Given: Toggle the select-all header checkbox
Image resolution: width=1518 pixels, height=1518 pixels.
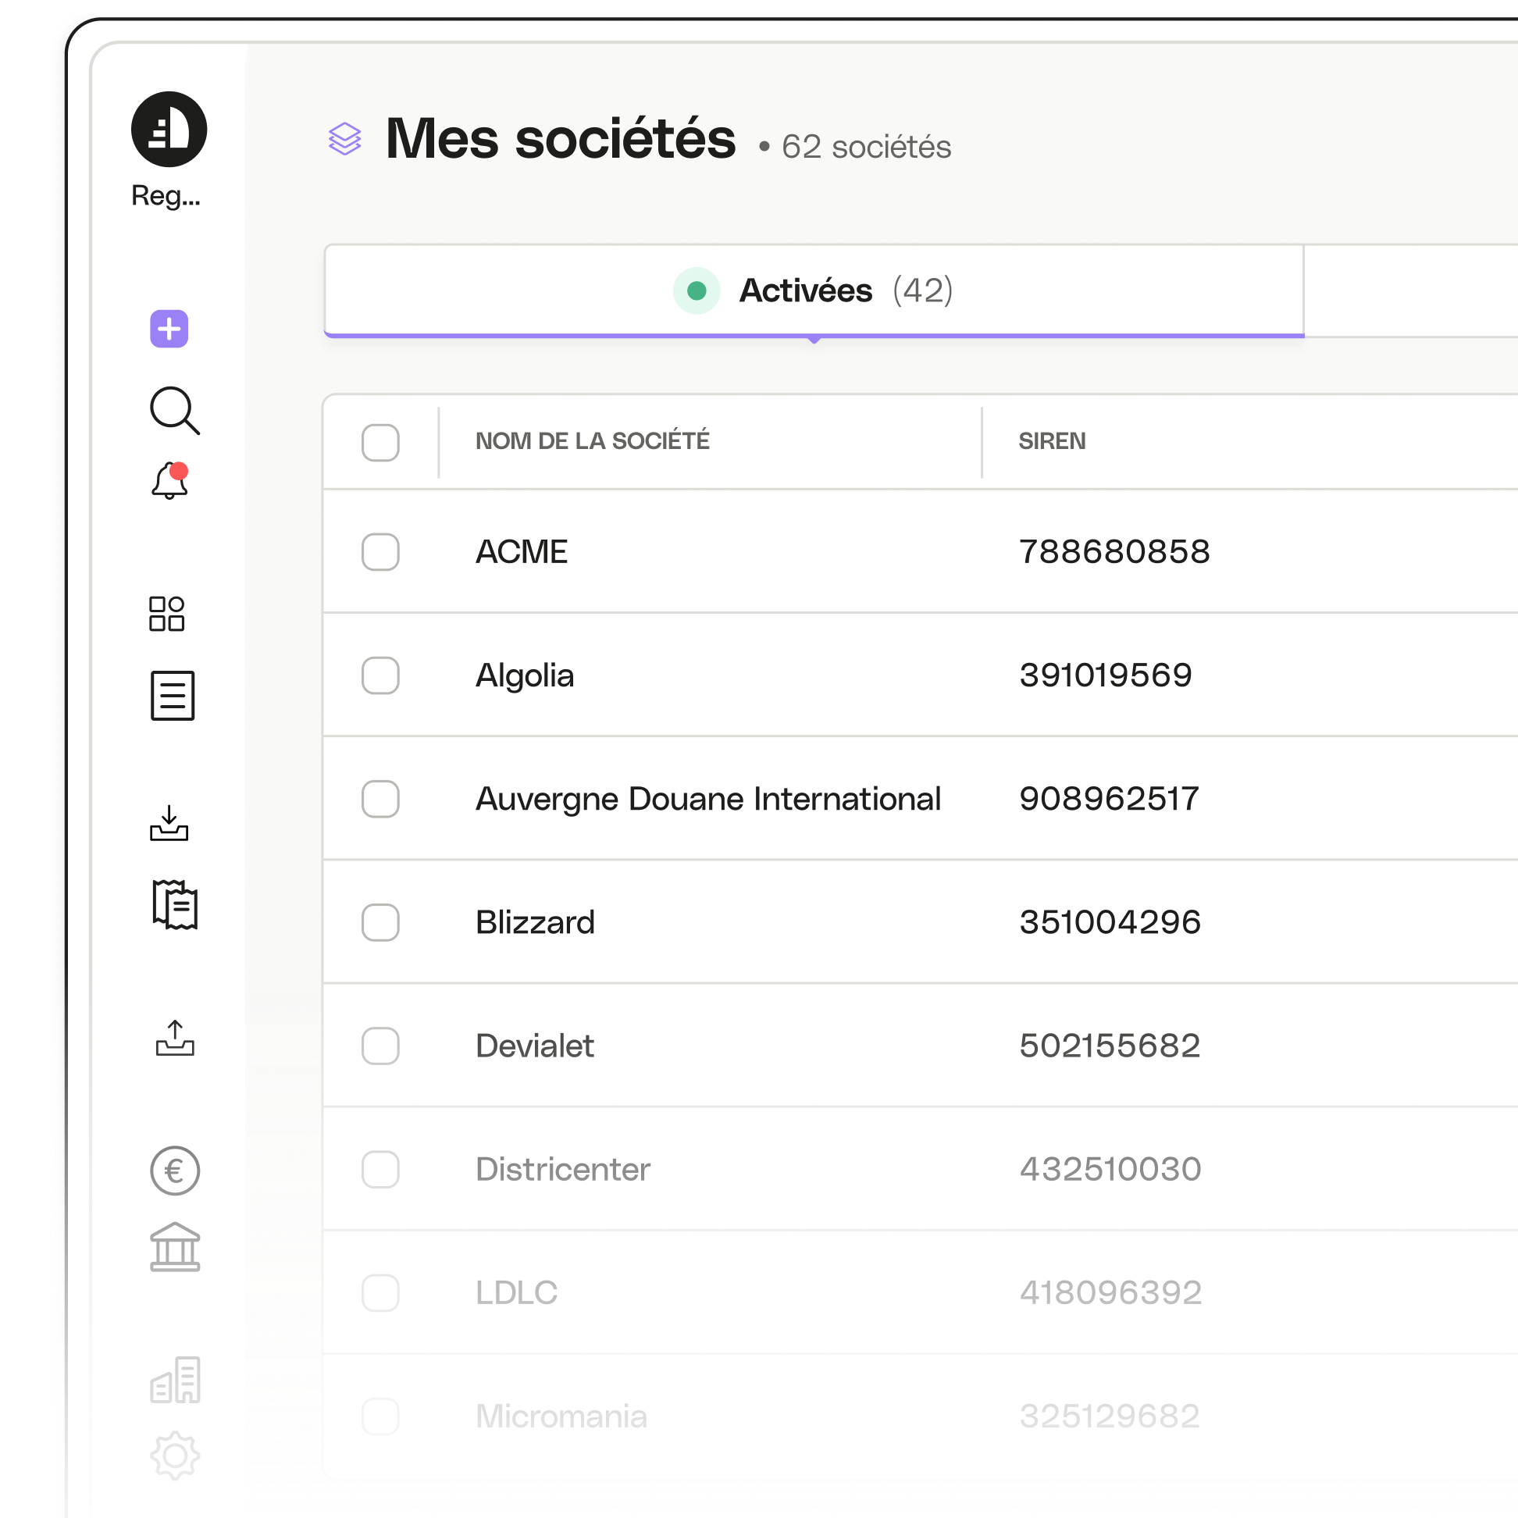Looking at the screenshot, I should click(380, 442).
